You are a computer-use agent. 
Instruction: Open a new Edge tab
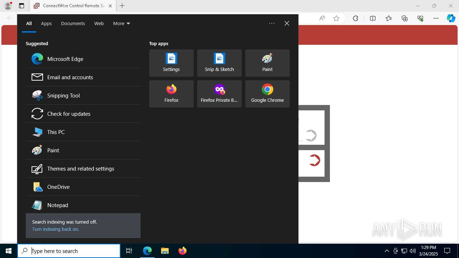(x=122, y=6)
